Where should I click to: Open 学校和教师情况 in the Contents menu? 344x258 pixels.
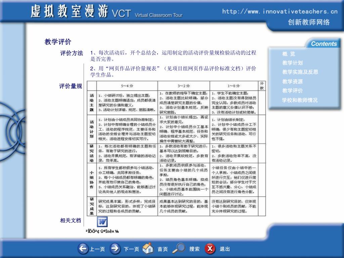[300, 100]
